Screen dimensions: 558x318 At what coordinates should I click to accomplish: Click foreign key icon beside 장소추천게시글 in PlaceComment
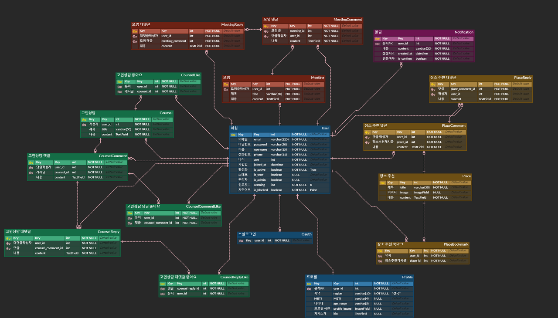pos(367,142)
